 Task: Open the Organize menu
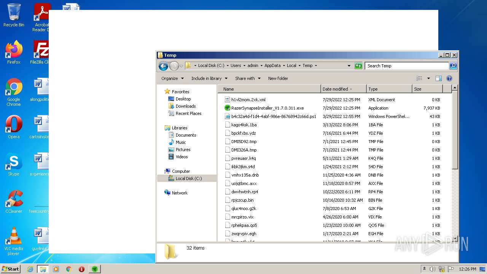[x=172, y=78]
